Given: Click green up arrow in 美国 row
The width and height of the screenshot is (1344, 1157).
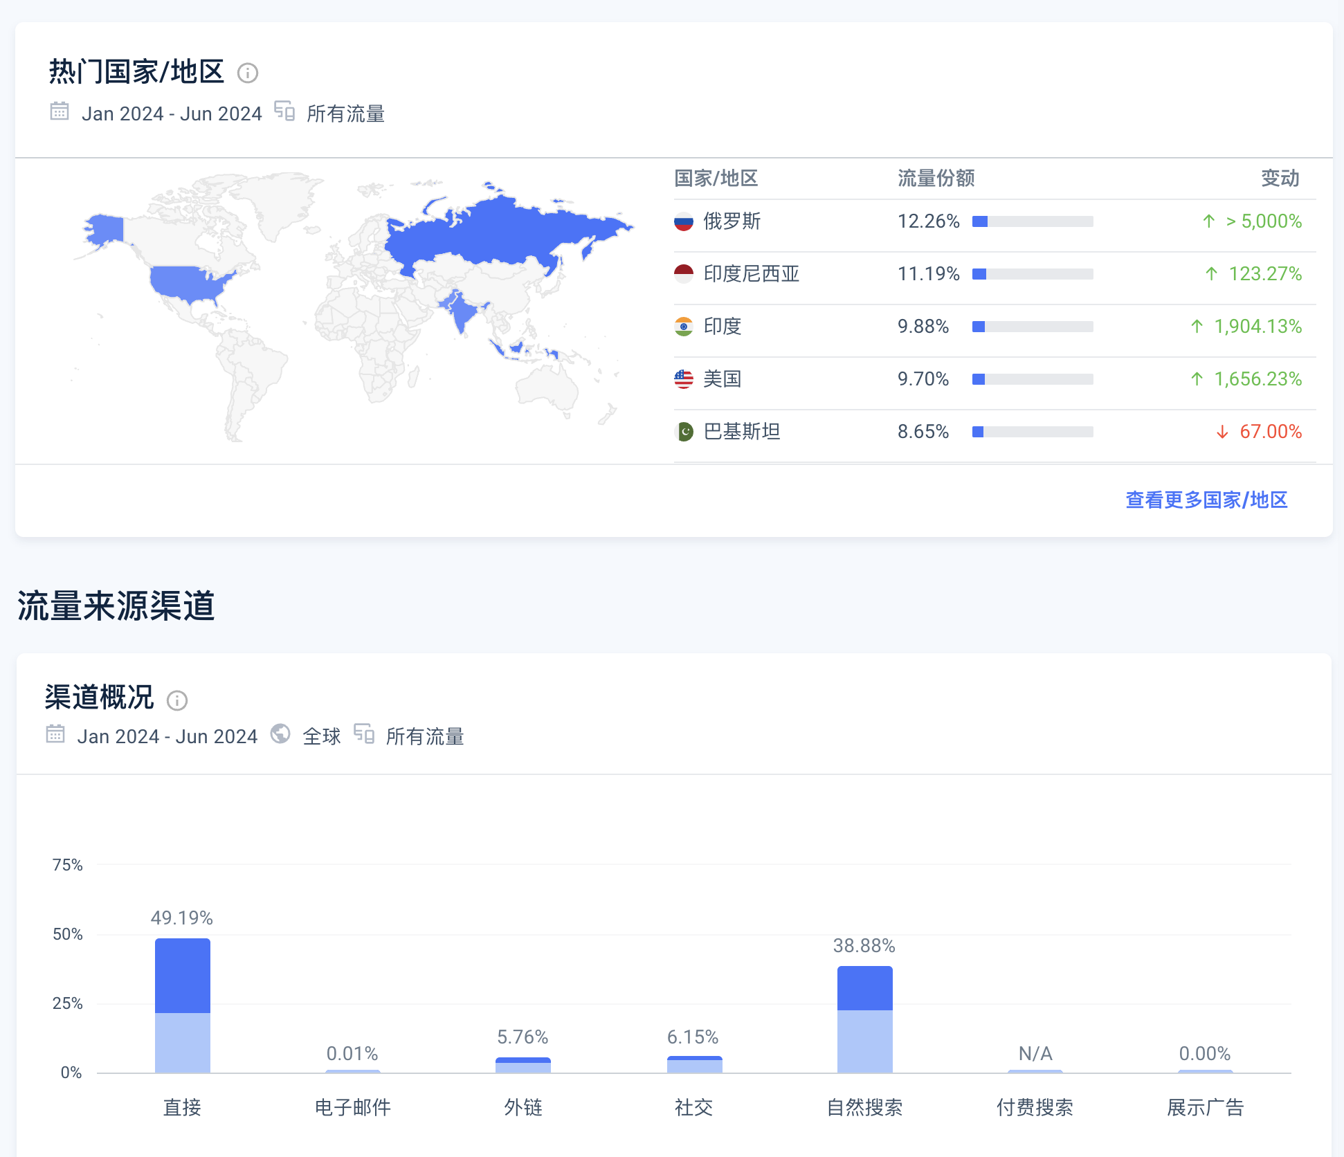Looking at the screenshot, I should [1197, 379].
